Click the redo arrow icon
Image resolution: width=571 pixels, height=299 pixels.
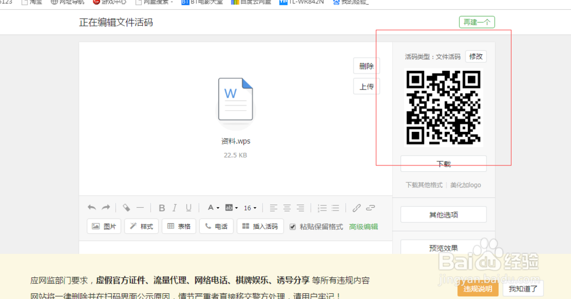[x=106, y=208]
